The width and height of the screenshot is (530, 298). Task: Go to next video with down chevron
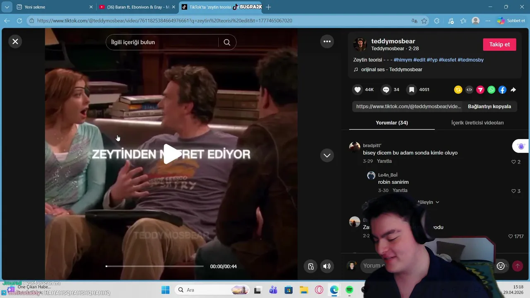[x=327, y=155]
